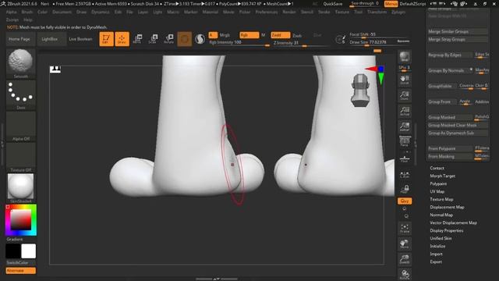Image resolution: width=499 pixels, height=281 pixels.
Task: Toggle the orange Rgb mode button
Action: 249,35
